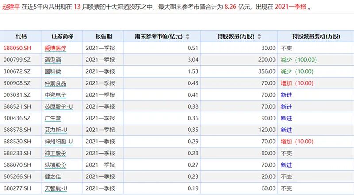Select stock code 688050.SH
The width and height of the screenshot is (354, 195).
(17, 48)
